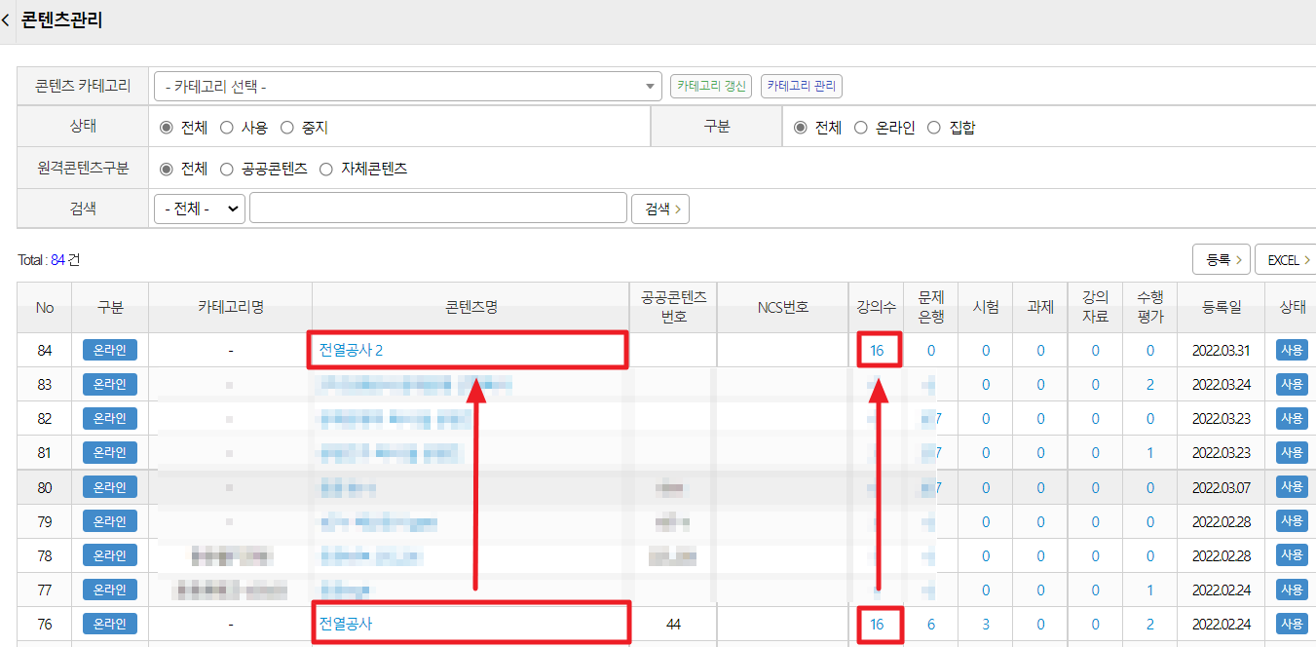Open the 전열공사 content link in row 76

[x=346, y=624]
